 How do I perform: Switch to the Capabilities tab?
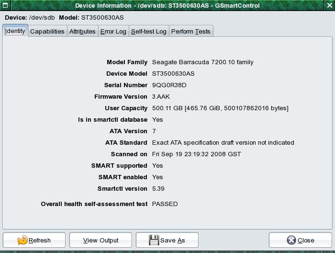(x=47, y=32)
